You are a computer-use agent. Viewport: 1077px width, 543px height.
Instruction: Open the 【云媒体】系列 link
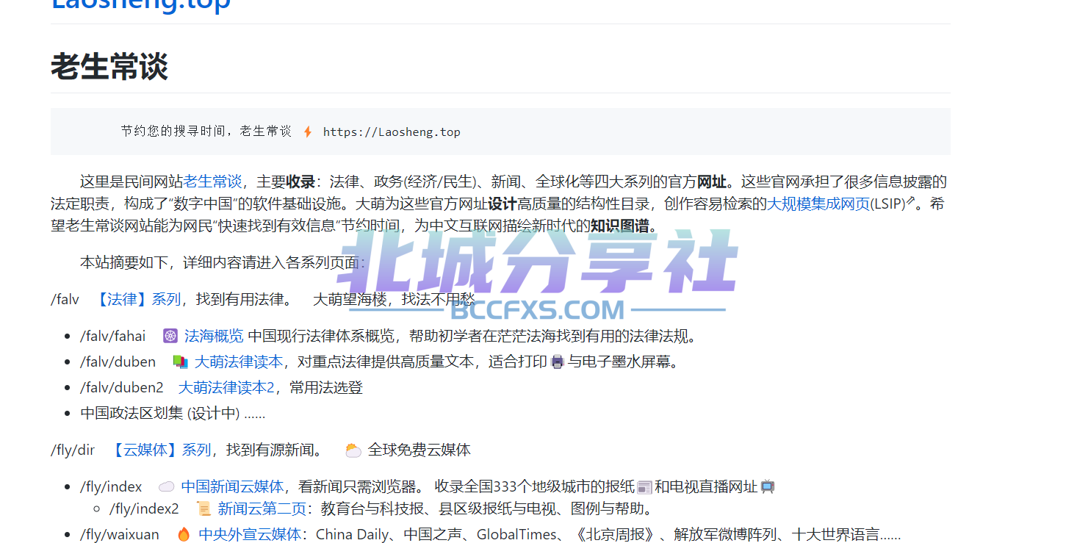(x=162, y=450)
